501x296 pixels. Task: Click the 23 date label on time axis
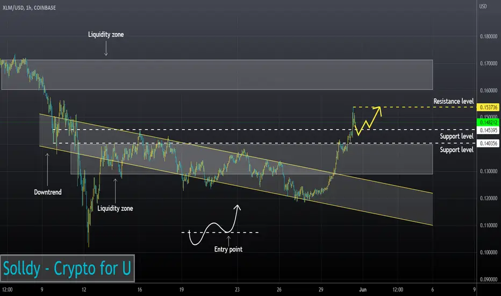237,290
